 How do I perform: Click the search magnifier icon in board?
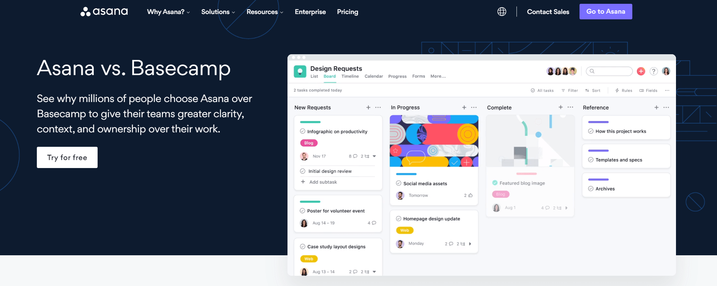click(x=592, y=71)
